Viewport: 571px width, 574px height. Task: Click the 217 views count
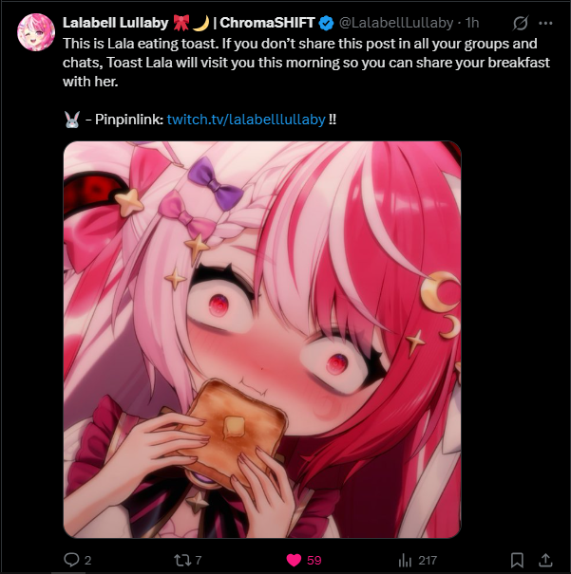428,560
